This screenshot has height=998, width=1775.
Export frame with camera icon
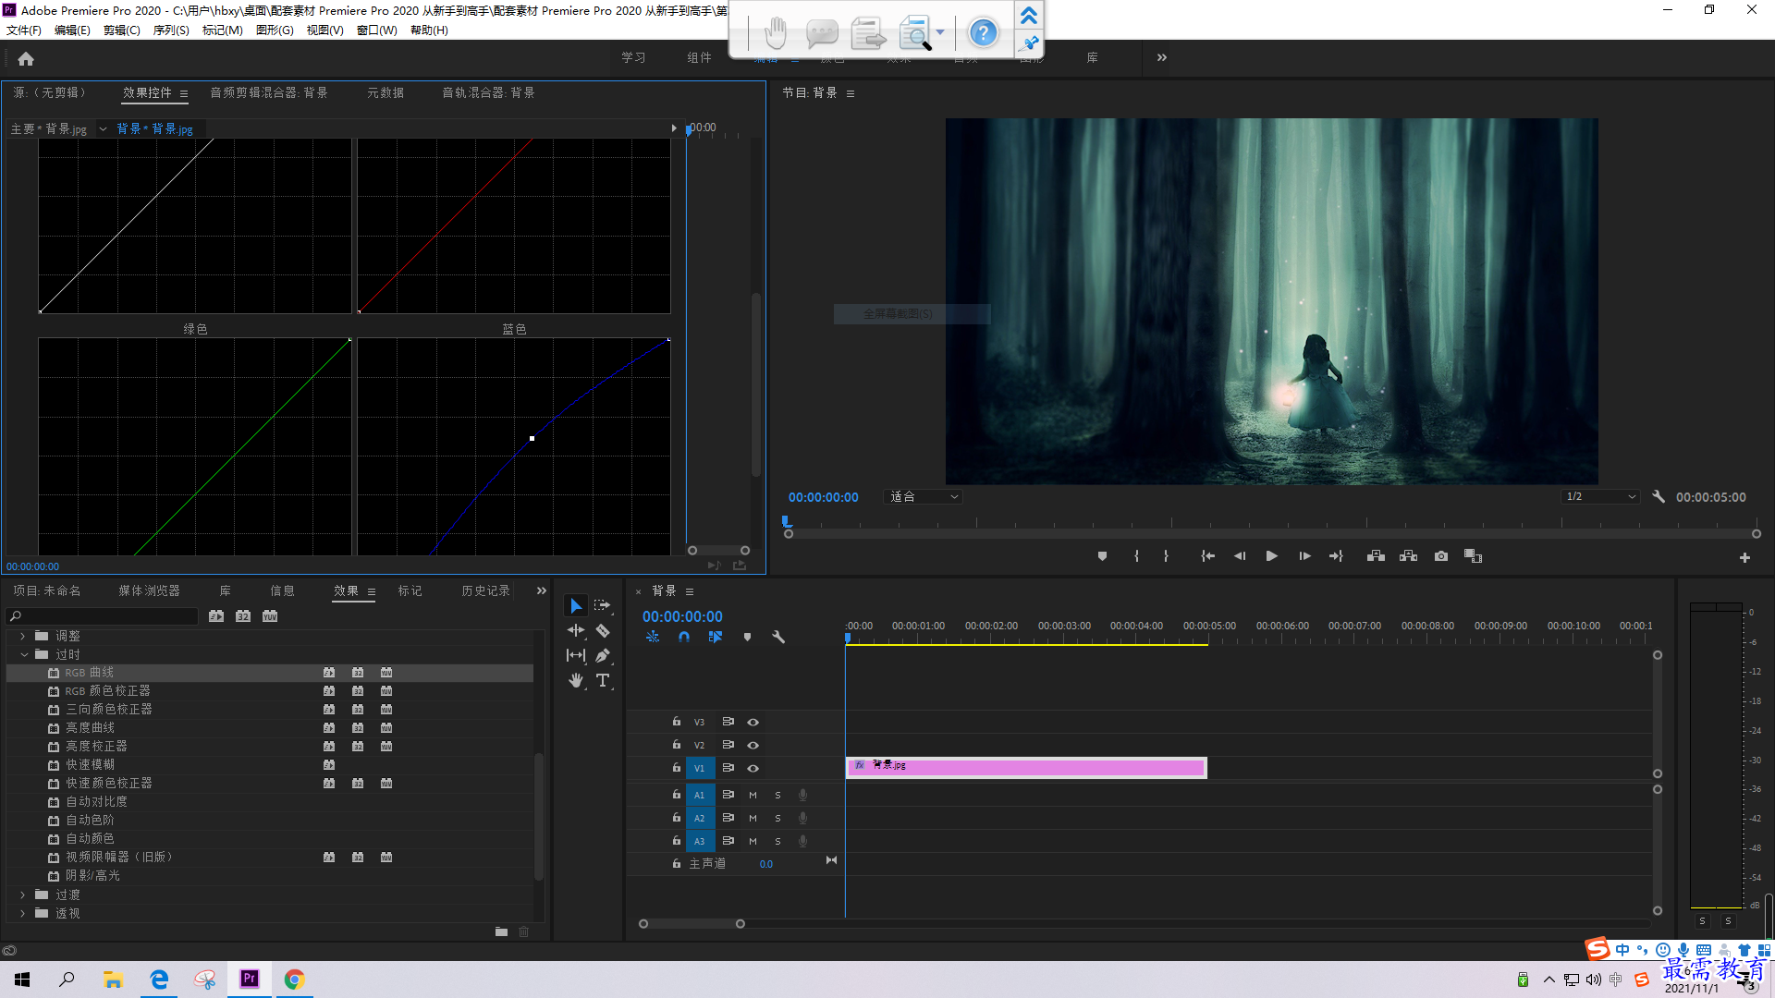pyautogui.click(x=1441, y=556)
